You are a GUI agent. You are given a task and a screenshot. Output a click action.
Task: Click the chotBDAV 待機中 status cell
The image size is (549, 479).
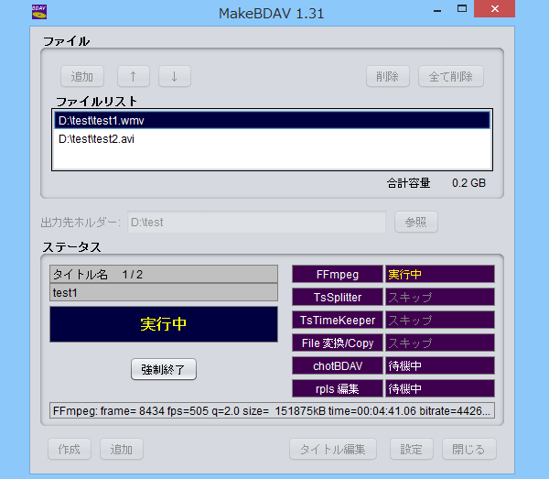[440, 365]
